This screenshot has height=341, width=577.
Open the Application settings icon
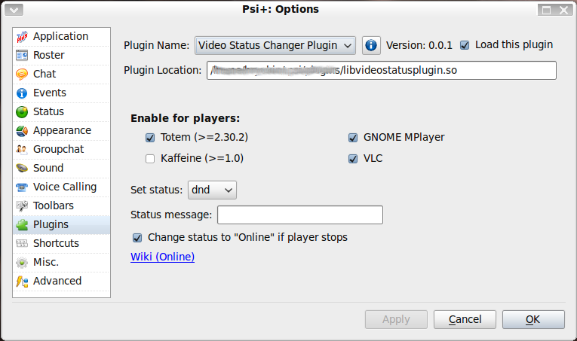[21, 36]
